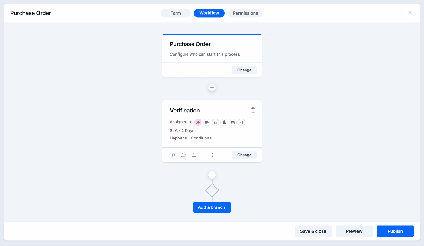
Task: Open the Permissions tab
Action: pyautogui.click(x=246, y=13)
